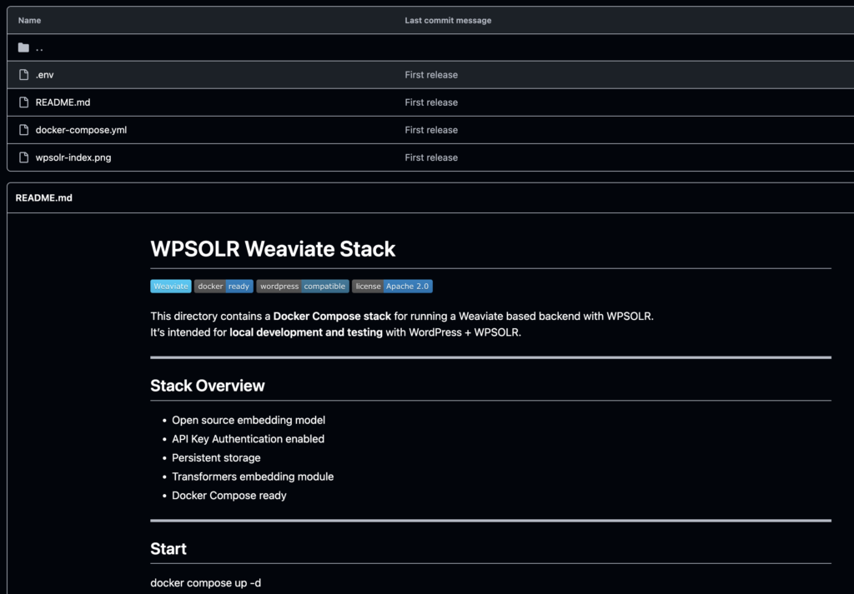Click 'Open source embedding model' bullet
This screenshot has width=854, height=594.
click(x=249, y=420)
